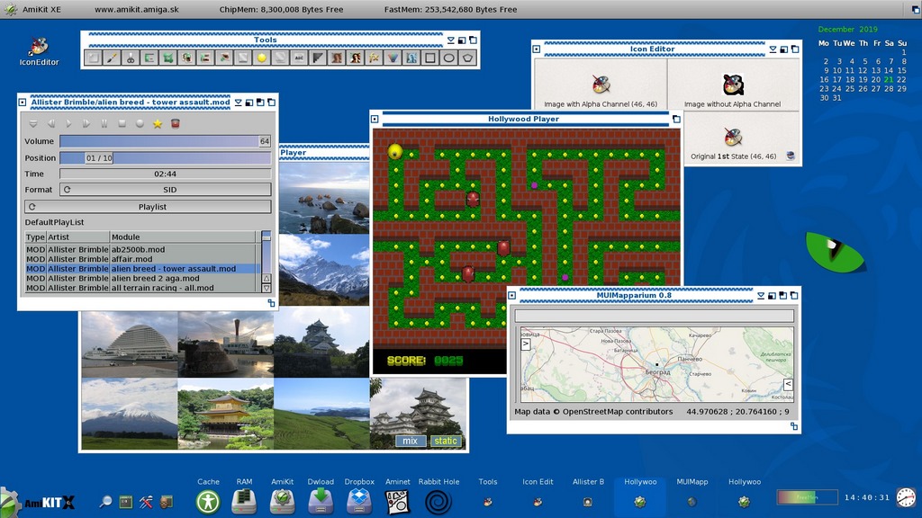Toggle the 'static' mode in picture viewer

click(446, 441)
